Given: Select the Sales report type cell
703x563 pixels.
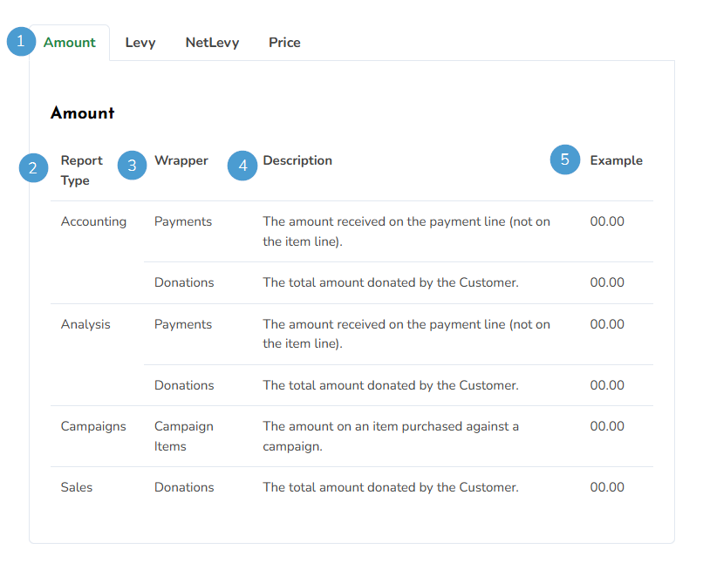Looking at the screenshot, I should click(77, 487).
